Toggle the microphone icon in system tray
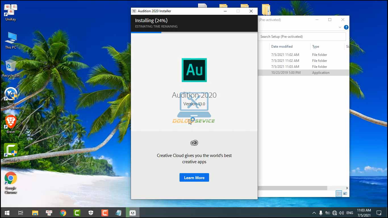This screenshot has height=218, width=388. click(321, 213)
